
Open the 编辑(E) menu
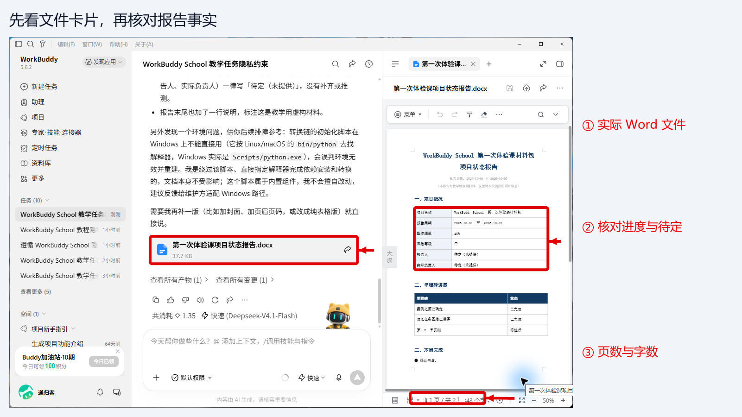point(66,44)
